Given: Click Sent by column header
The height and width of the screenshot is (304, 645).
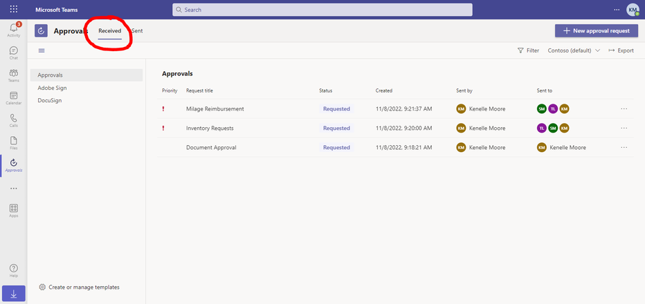Looking at the screenshot, I should pos(464,91).
